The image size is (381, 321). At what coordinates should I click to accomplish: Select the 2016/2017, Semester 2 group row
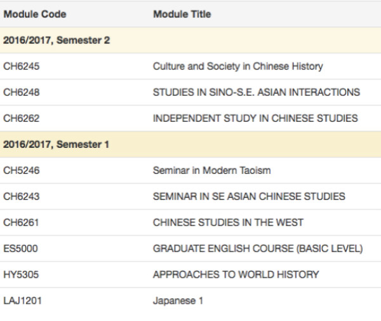[57, 40]
